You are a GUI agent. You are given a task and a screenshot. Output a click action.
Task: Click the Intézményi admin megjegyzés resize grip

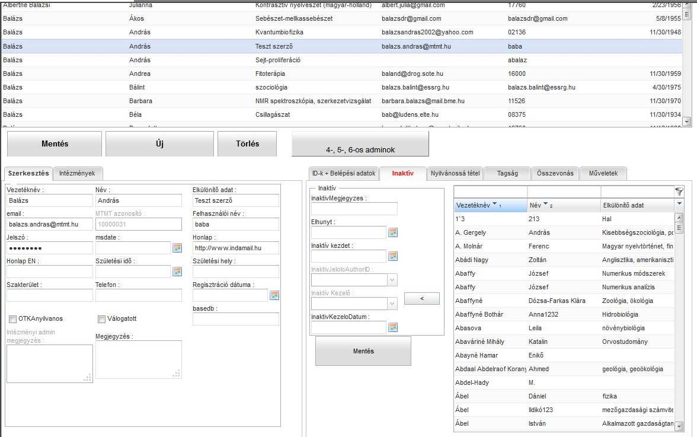[88, 378]
